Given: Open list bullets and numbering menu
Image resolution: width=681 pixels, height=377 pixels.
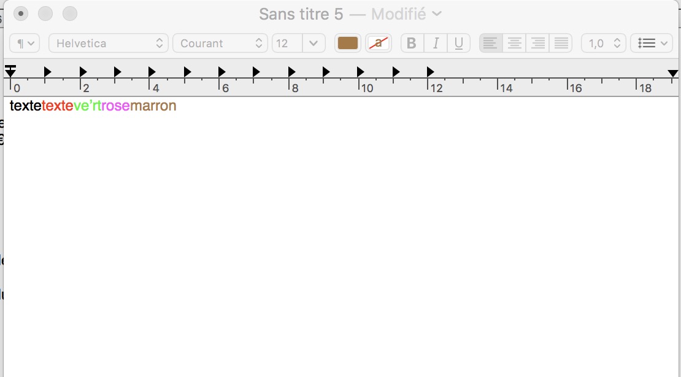Looking at the screenshot, I should (x=652, y=44).
